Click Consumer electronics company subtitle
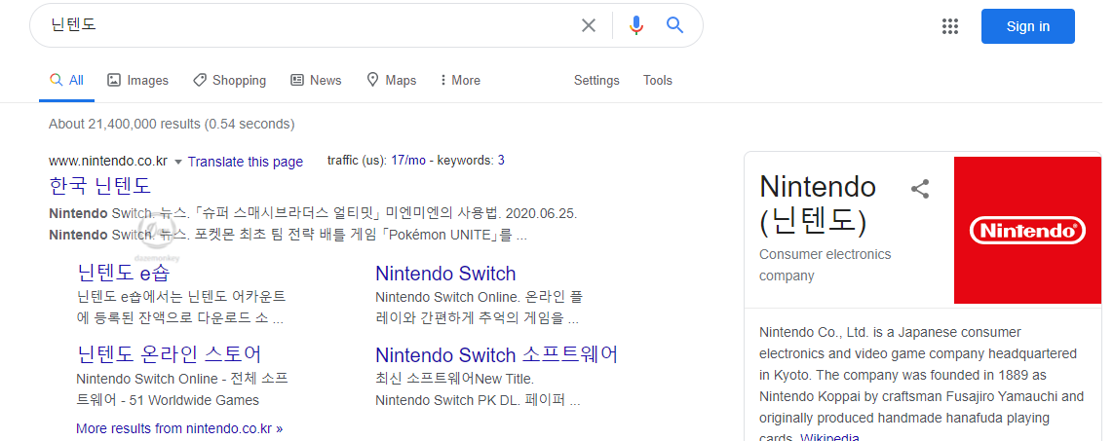This screenshot has width=1114, height=441. click(825, 265)
